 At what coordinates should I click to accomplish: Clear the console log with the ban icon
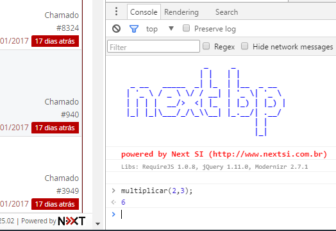click(116, 28)
